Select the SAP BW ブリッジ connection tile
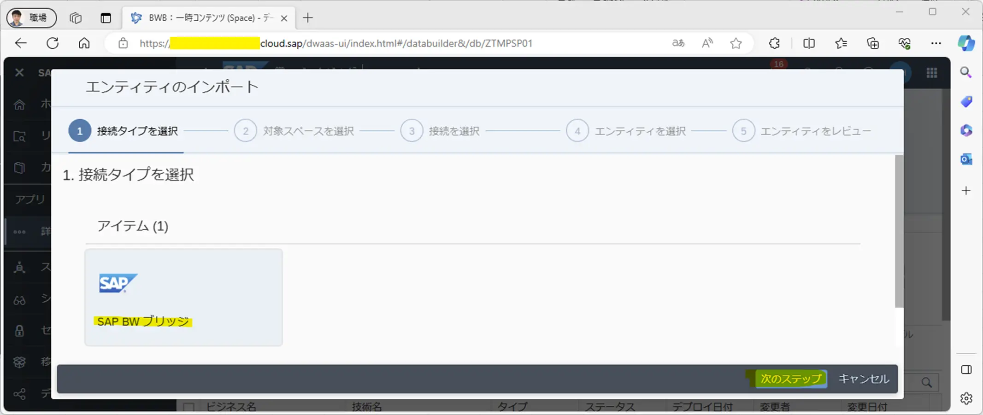The width and height of the screenshot is (983, 415). (183, 297)
